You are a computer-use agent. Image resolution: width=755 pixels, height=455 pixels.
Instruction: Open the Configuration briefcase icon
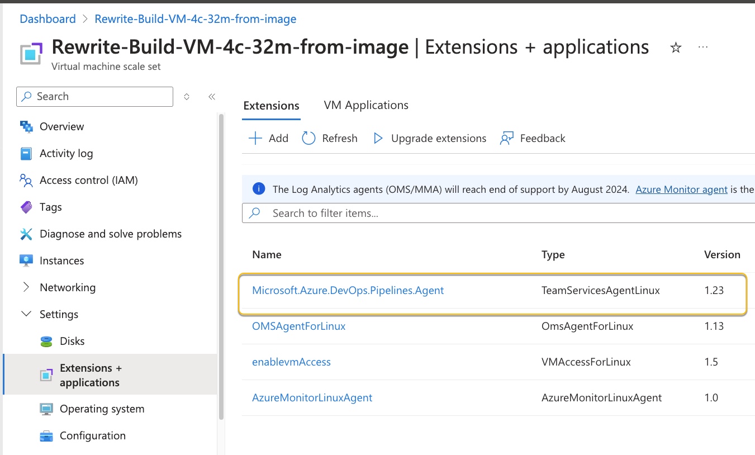coord(46,435)
